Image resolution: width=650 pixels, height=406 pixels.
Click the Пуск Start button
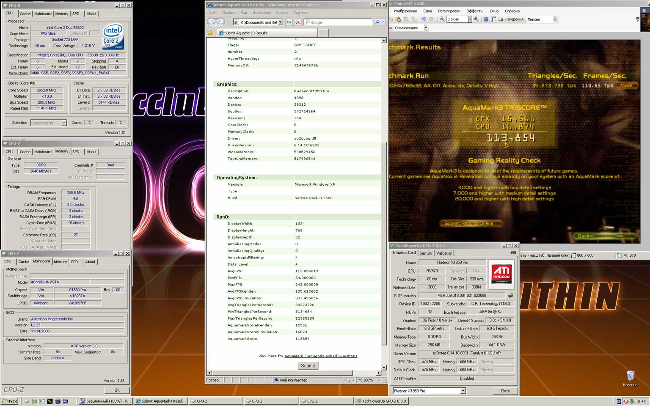(x=9, y=401)
